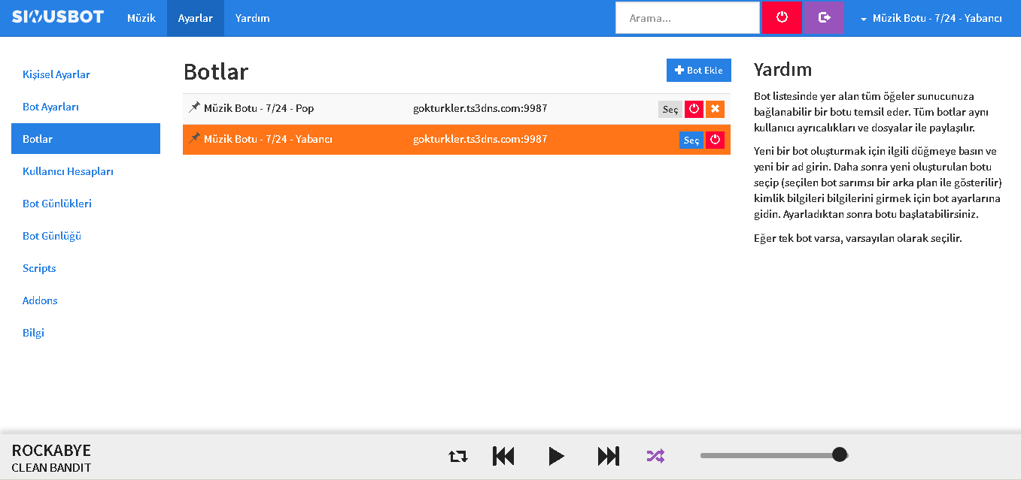Select Botlar in sidebar
Viewport: 1021px width, 480px height.
[86, 139]
